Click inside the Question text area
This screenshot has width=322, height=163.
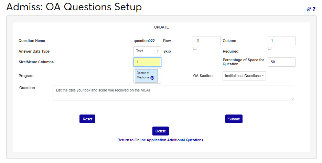click(x=173, y=93)
